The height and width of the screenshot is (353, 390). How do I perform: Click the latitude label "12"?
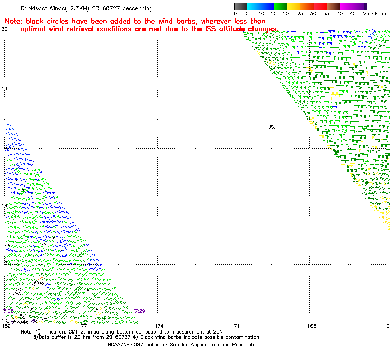(x=4, y=263)
